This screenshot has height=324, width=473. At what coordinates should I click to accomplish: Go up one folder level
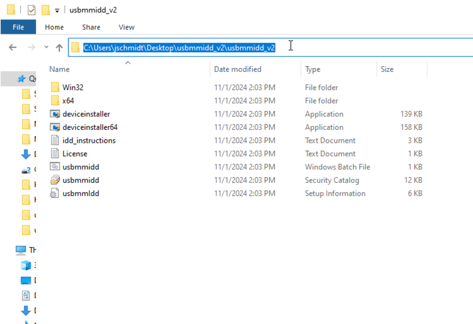click(x=59, y=48)
